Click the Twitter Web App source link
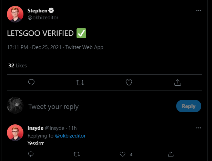 click(84, 47)
